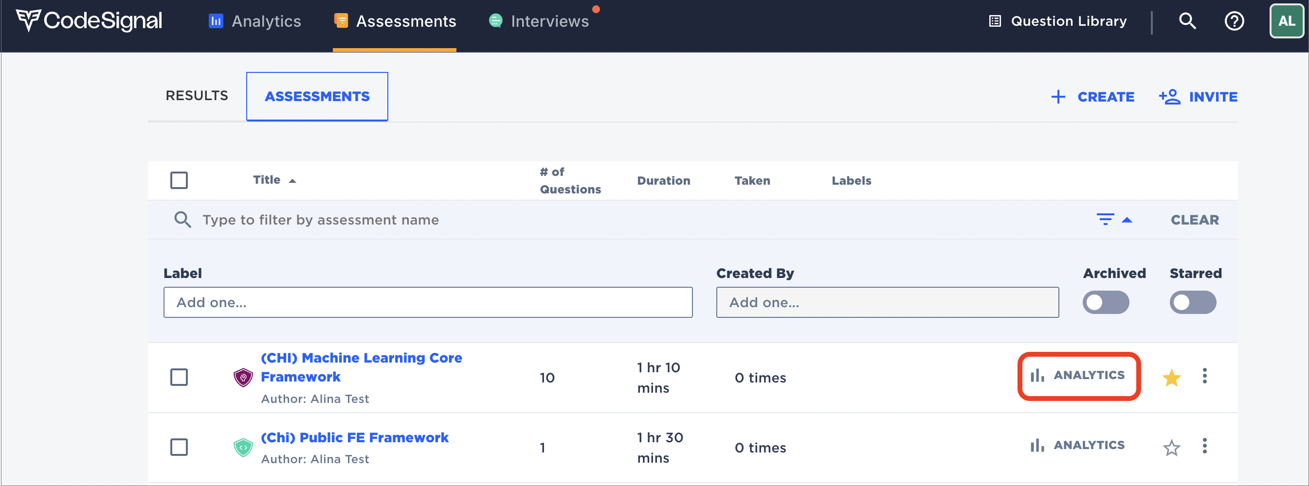Click the filter field magnifier icon
Viewport: 1309px width, 486px height.
(x=182, y=220)
